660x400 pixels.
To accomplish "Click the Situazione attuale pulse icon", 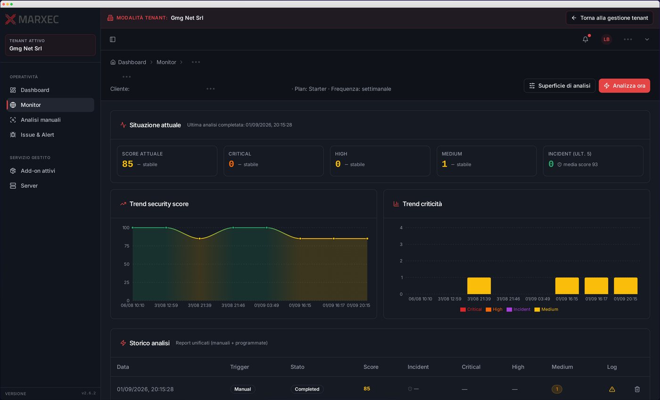I will pyautogui.click(x=123, y=125).
